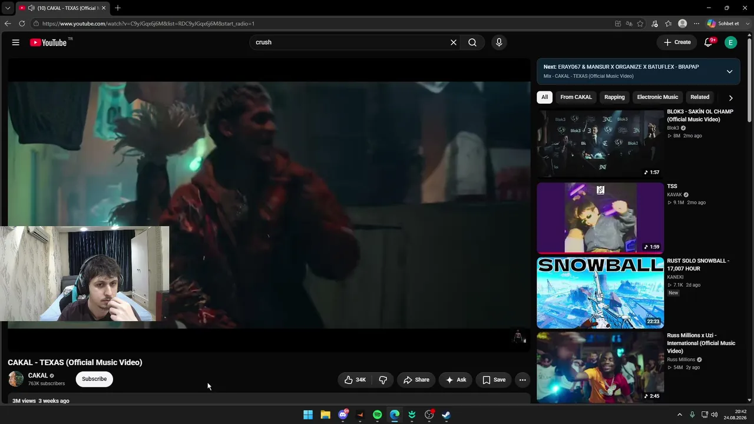Open the clock and date panel

point(736,415)
